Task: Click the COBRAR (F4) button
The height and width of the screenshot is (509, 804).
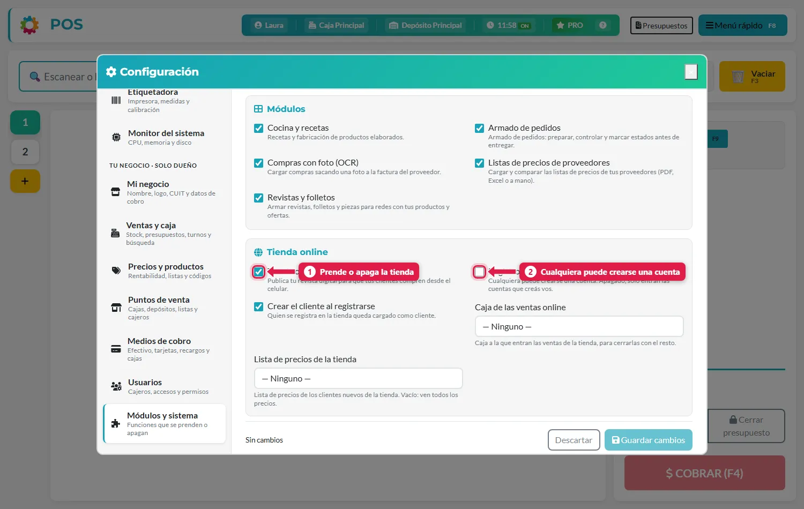Action: [x=705, y=473]
